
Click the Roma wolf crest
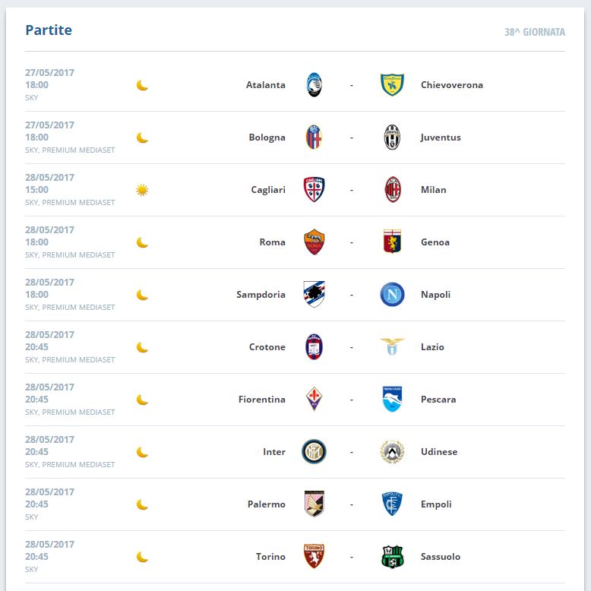point(314,242)
